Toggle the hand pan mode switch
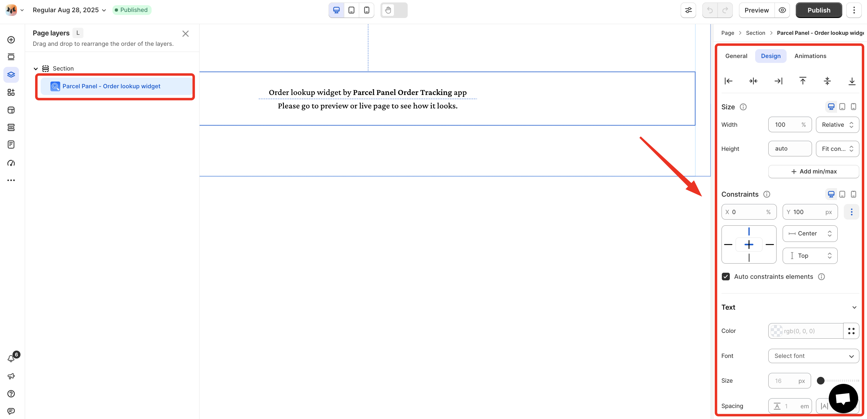 [394, 10]
